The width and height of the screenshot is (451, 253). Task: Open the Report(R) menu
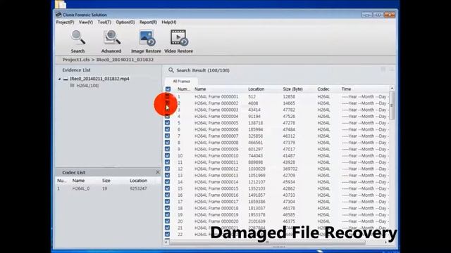coord(148,22)
